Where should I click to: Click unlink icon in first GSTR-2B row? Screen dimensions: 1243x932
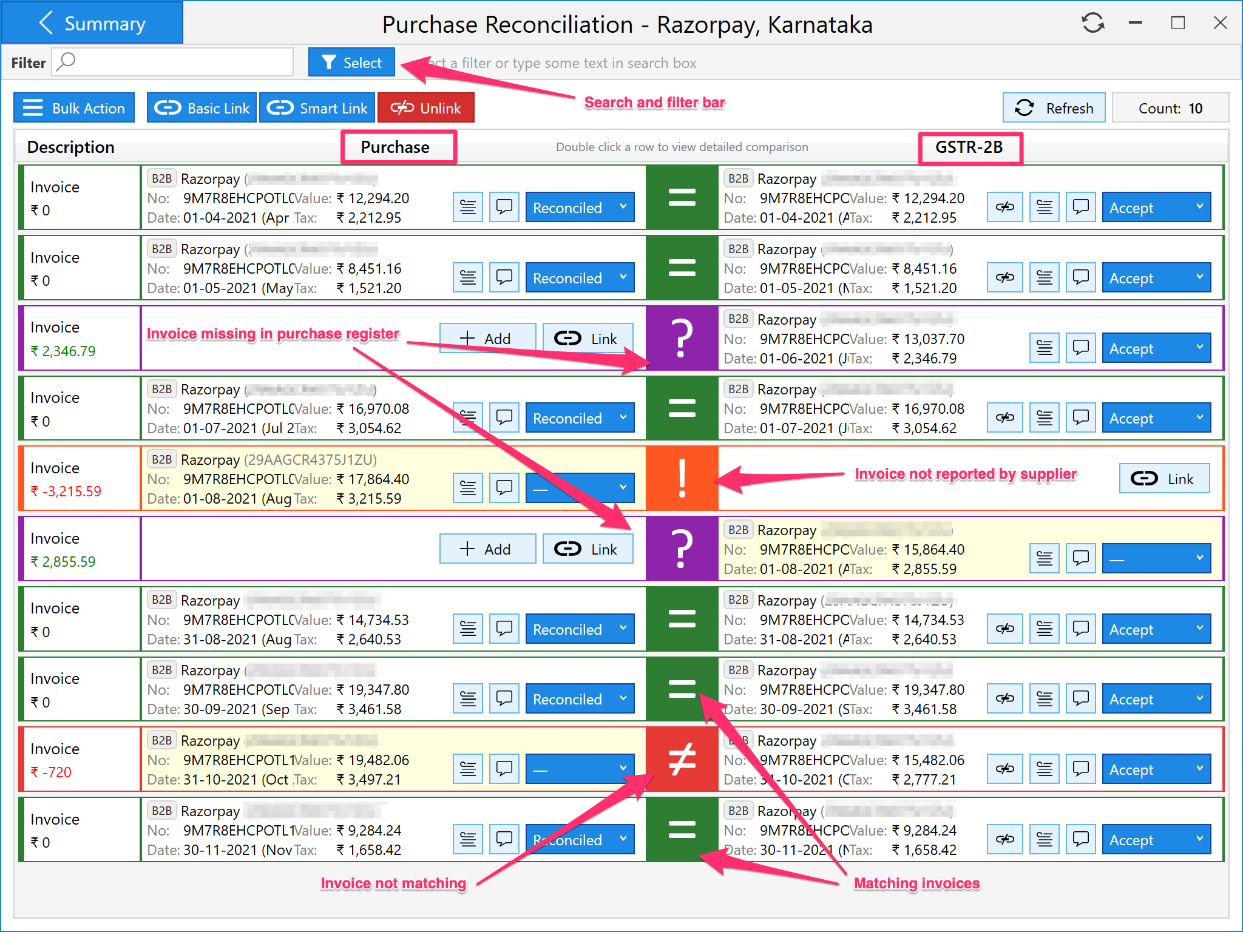click(1004, 207)
